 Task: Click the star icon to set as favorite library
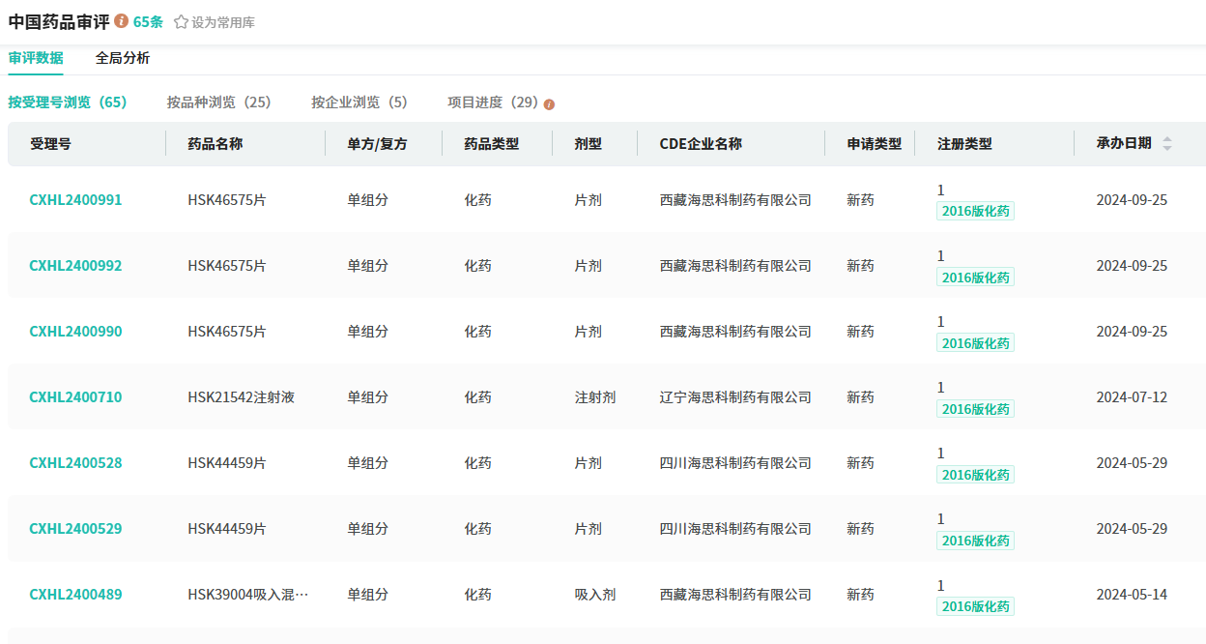pyautogui.click(x=181, y=21)
